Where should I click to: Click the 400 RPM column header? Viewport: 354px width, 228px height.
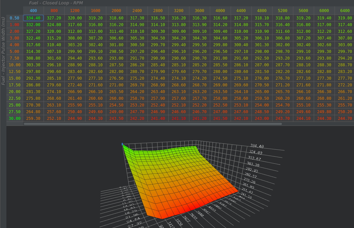tap(33, 10)
